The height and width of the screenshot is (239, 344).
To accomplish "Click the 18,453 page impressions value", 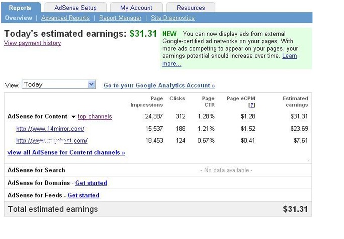I will click(x=154, y=140).
